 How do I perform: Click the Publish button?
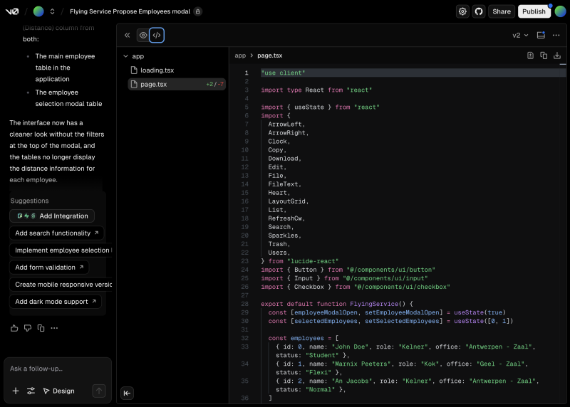coord(534,11)
